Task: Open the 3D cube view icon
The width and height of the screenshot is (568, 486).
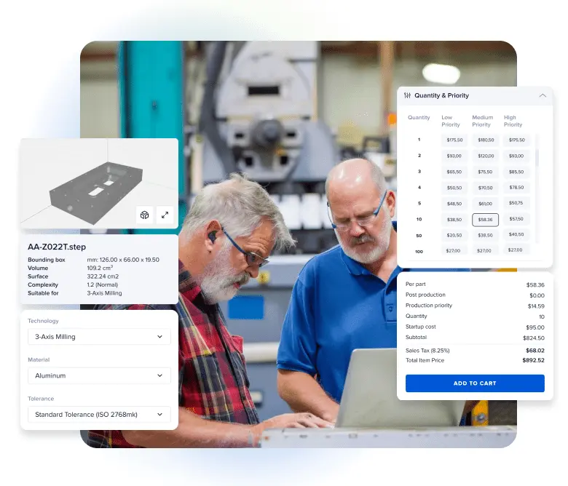Action: [144, 215]
